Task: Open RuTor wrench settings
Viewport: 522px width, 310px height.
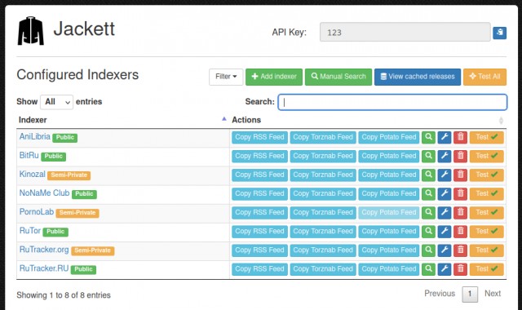Action: (x=445, y=231)
